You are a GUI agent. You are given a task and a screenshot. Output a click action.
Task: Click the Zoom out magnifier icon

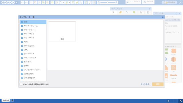99,3
